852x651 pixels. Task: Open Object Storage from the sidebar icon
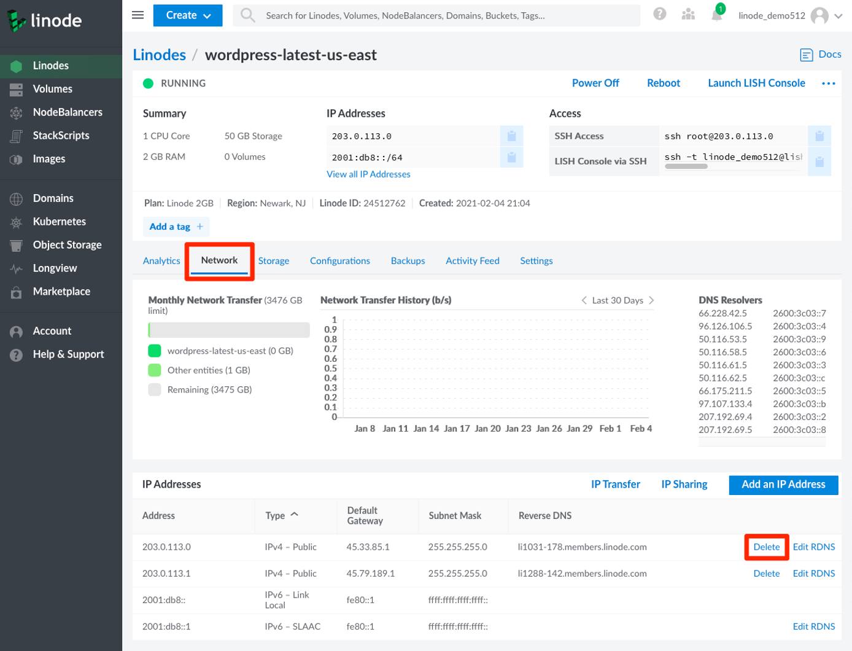(16, 244)
